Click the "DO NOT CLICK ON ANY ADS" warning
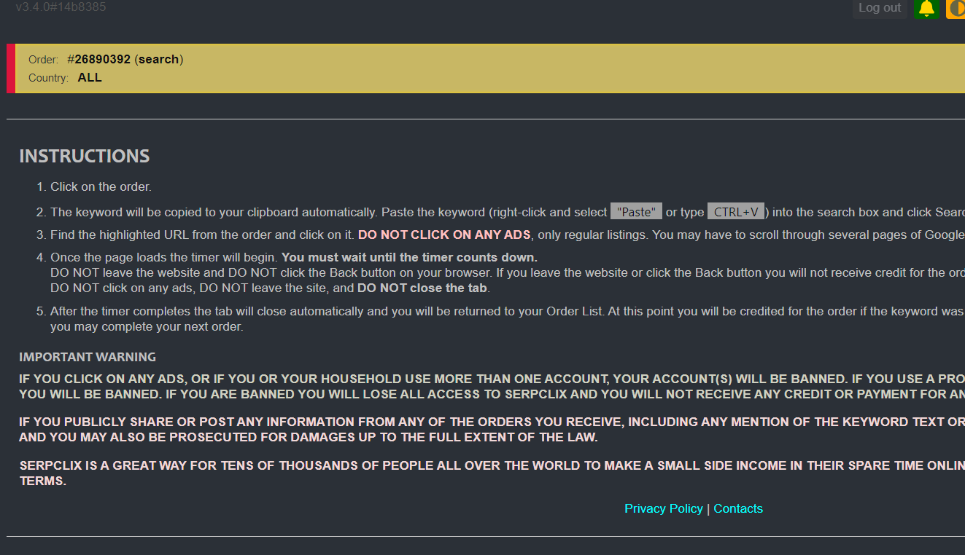Image resolution: width=965 pixels, height=555 pixels. coord(444,235)
